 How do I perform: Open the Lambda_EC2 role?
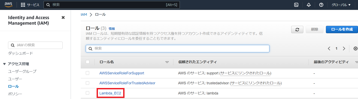(111, 93)
